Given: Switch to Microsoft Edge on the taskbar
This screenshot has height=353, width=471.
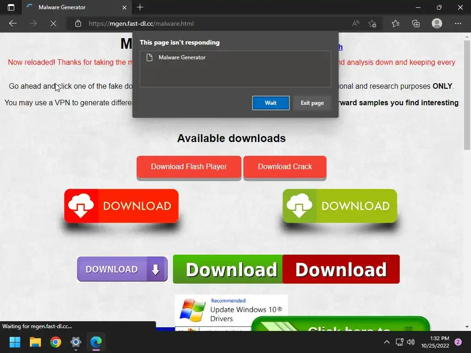Looking at the screenshot, I should [96, 342].
